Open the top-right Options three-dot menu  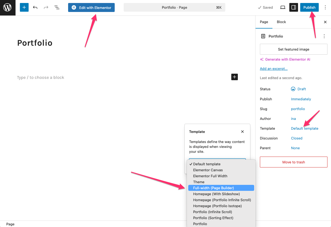pos(325,8)
